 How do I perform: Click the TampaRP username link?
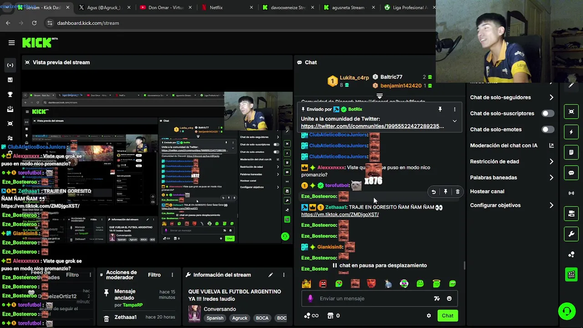point(133,305)
